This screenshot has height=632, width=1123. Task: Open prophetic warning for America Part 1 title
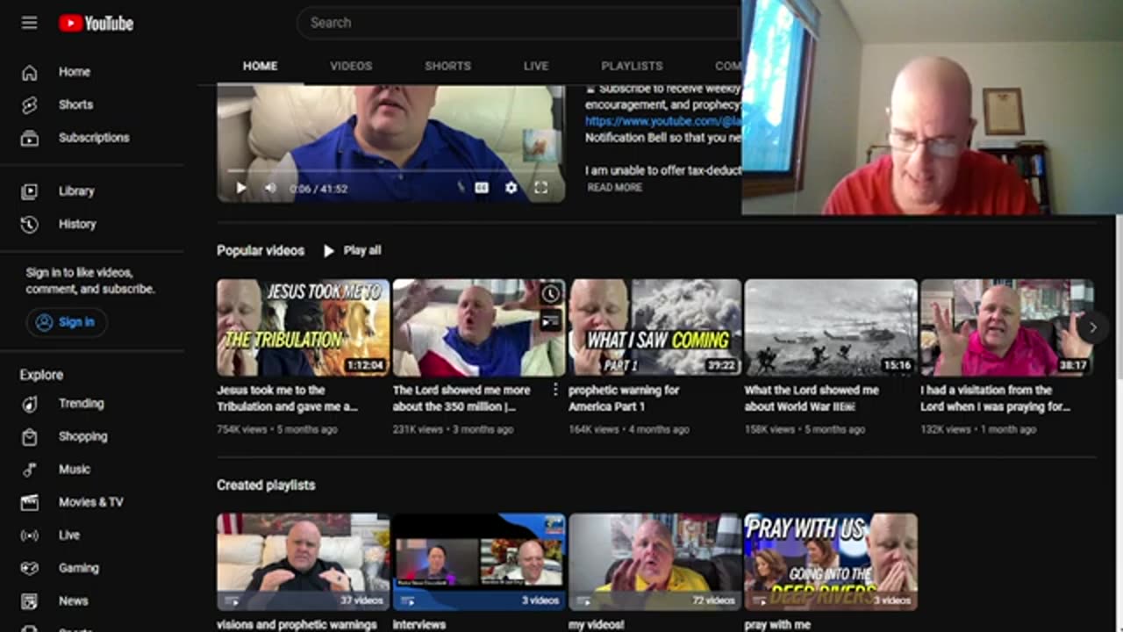coord(624,399)
